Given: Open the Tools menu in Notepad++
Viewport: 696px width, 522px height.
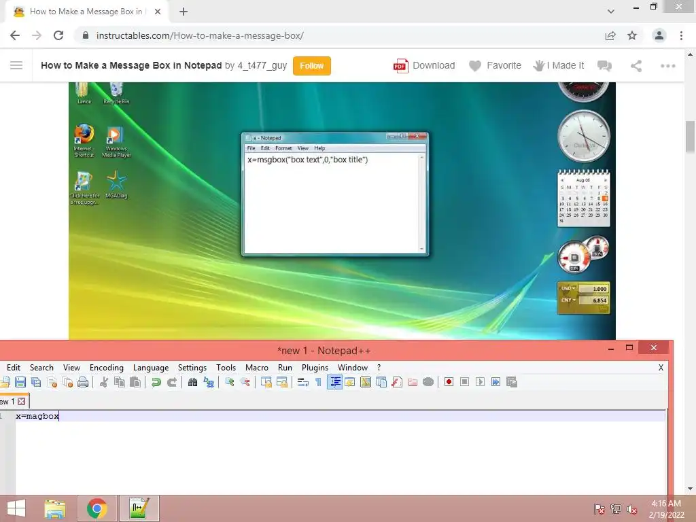Looking at the screenshot, I should (226, 368).
